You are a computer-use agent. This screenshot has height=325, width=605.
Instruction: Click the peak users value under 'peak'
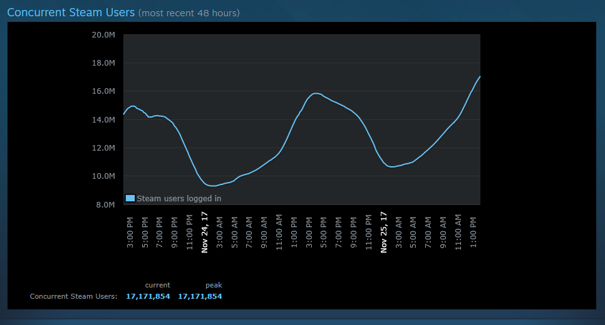(x=200, y=296)
